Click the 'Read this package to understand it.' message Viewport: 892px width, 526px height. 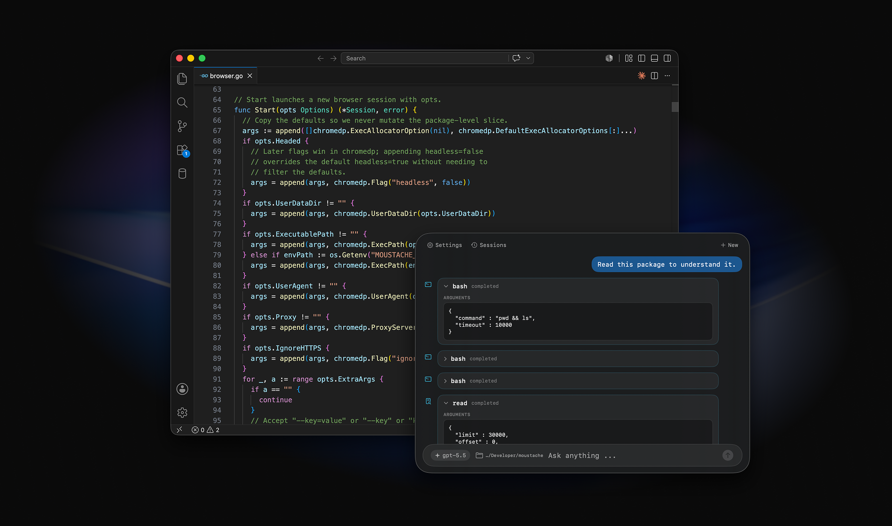(666, 264)
